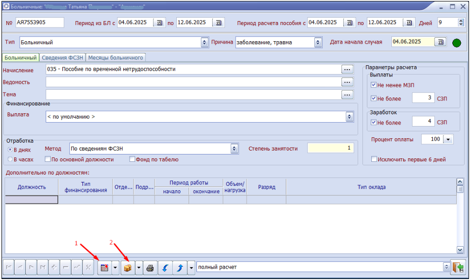Click the calendar calculation icon in bottom toolbar
470x280 pixels.
tap(104, 268)
